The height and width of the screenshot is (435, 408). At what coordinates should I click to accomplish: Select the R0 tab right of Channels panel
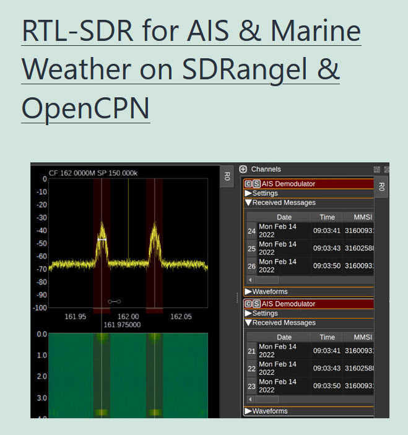pyautogui.click(x=381, y=187)
